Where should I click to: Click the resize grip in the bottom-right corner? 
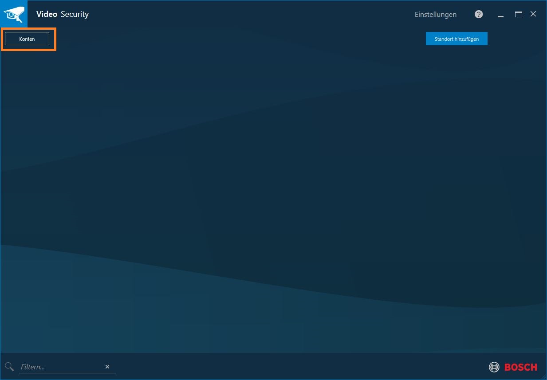(543, 376)
